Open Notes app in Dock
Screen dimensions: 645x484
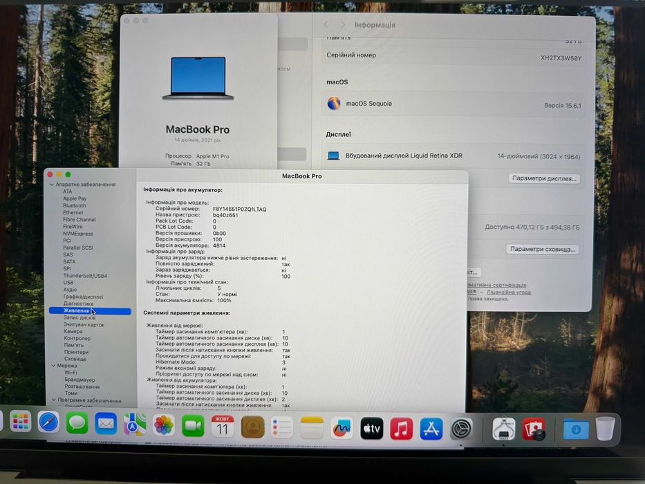point(312,428)
